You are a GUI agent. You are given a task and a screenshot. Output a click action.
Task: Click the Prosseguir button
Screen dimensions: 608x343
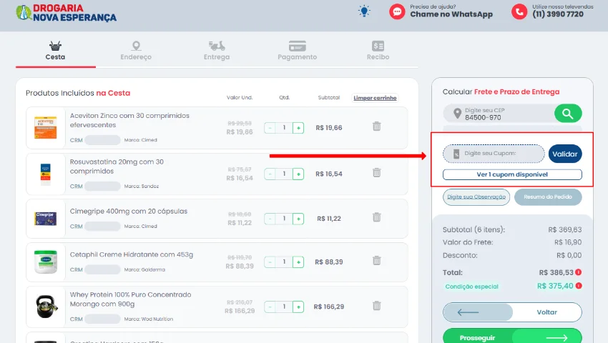(x=512, y=337)
